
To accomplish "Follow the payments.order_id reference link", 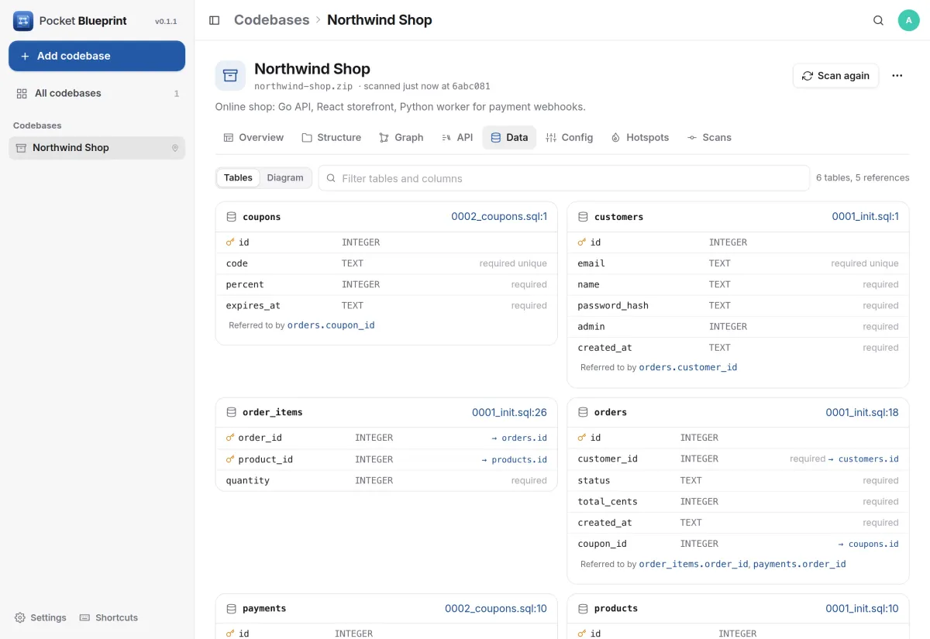I will (x=800, y=565).
